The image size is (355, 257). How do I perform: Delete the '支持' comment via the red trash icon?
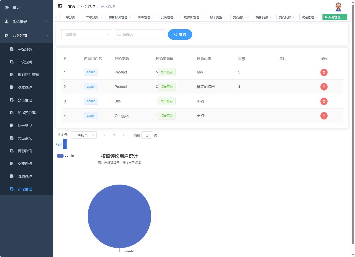click(324, 116)
